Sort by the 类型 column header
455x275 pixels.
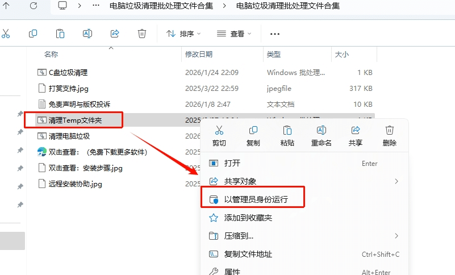click(x=274, y=55)
